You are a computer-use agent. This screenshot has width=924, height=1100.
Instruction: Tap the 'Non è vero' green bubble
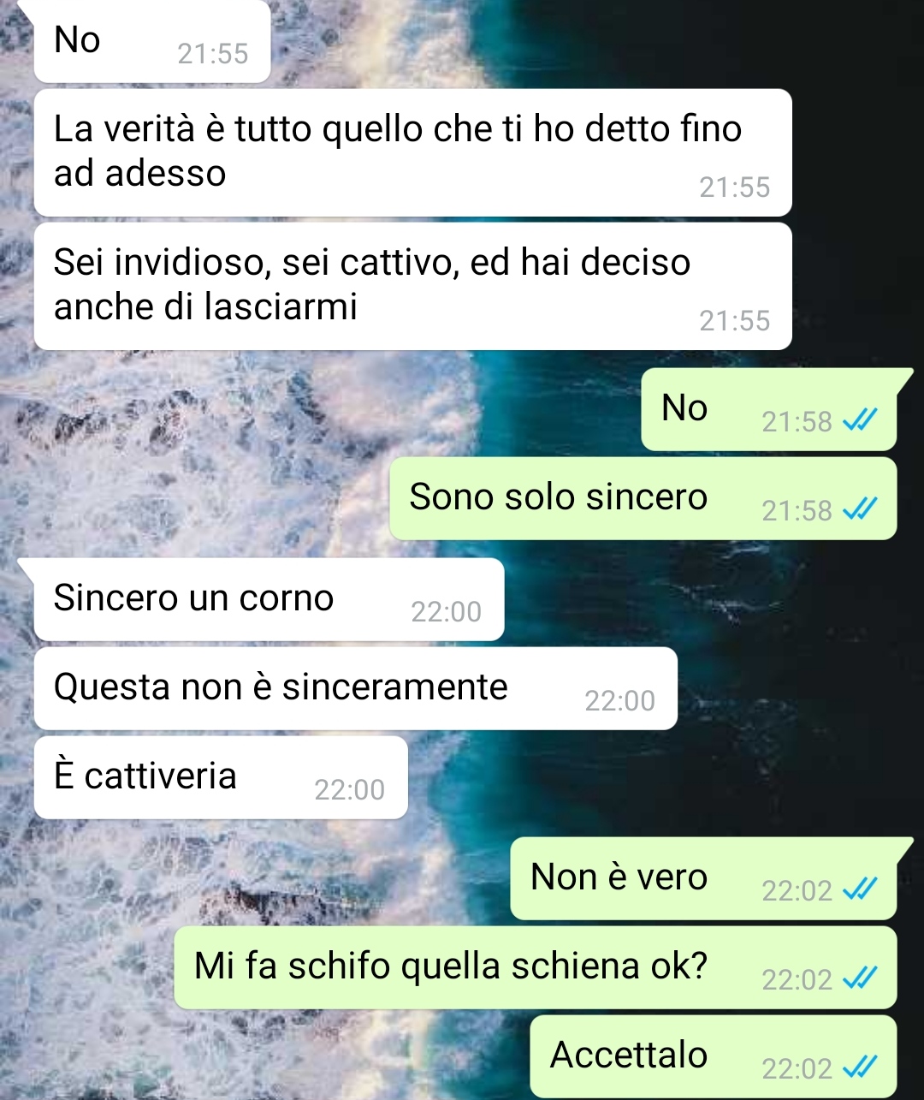pyautogui.click(x=703, y=878)
